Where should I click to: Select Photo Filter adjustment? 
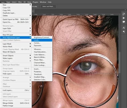pos(42,60)
